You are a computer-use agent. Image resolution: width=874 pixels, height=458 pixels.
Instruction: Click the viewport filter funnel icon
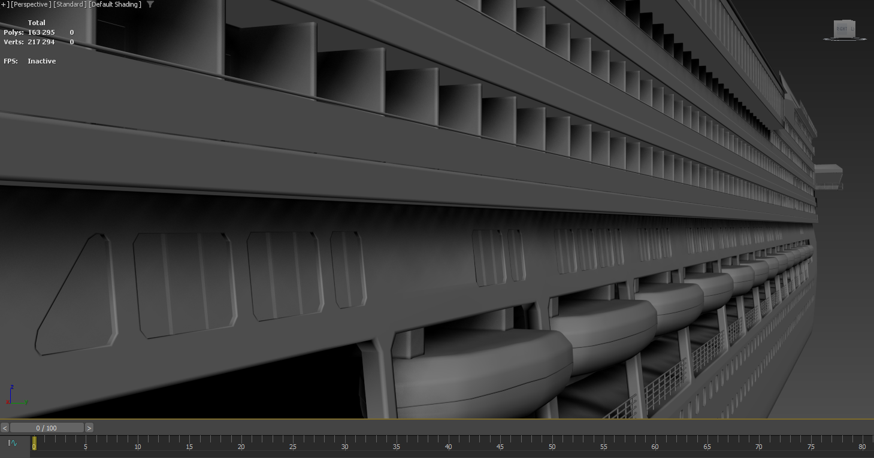point(150,4)
